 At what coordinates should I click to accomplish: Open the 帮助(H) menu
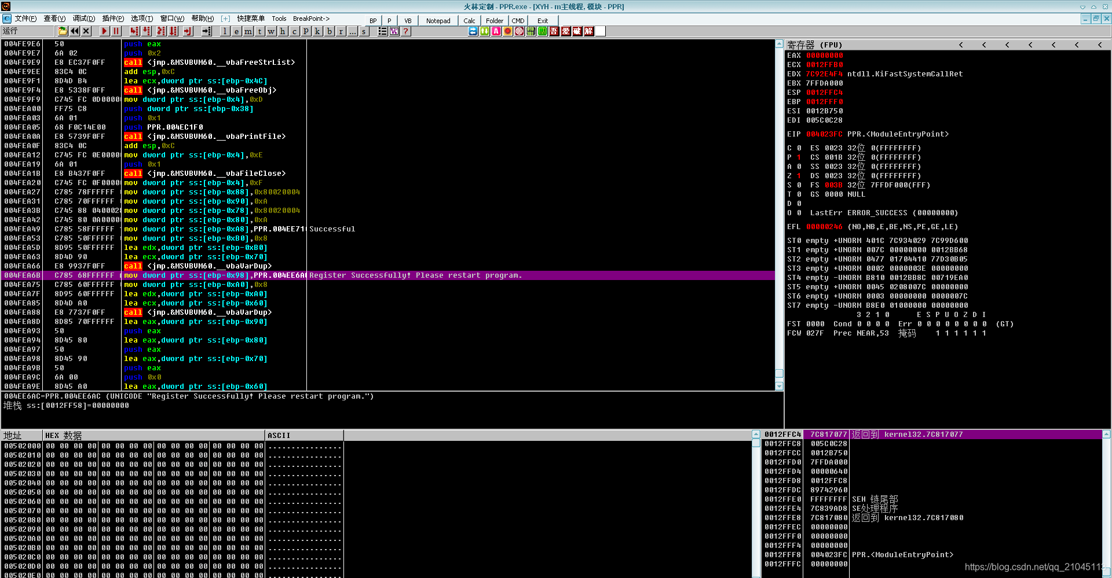click(x=203, y=19)
